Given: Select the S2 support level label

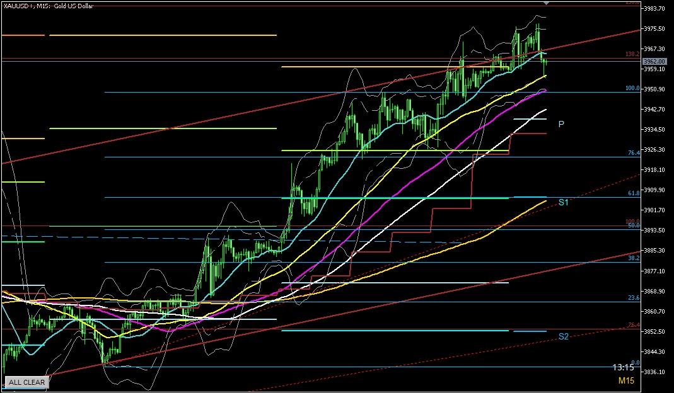Looking at the screenshot, I should tap(563, 336).
